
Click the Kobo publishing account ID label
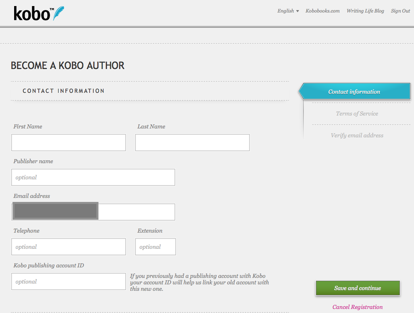pyautogui.click(x=49, y=265)
